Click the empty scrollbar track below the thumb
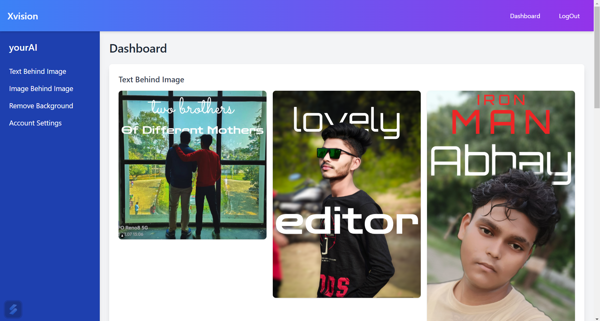This screenshot has width=600, height=321. click(597, 213)
